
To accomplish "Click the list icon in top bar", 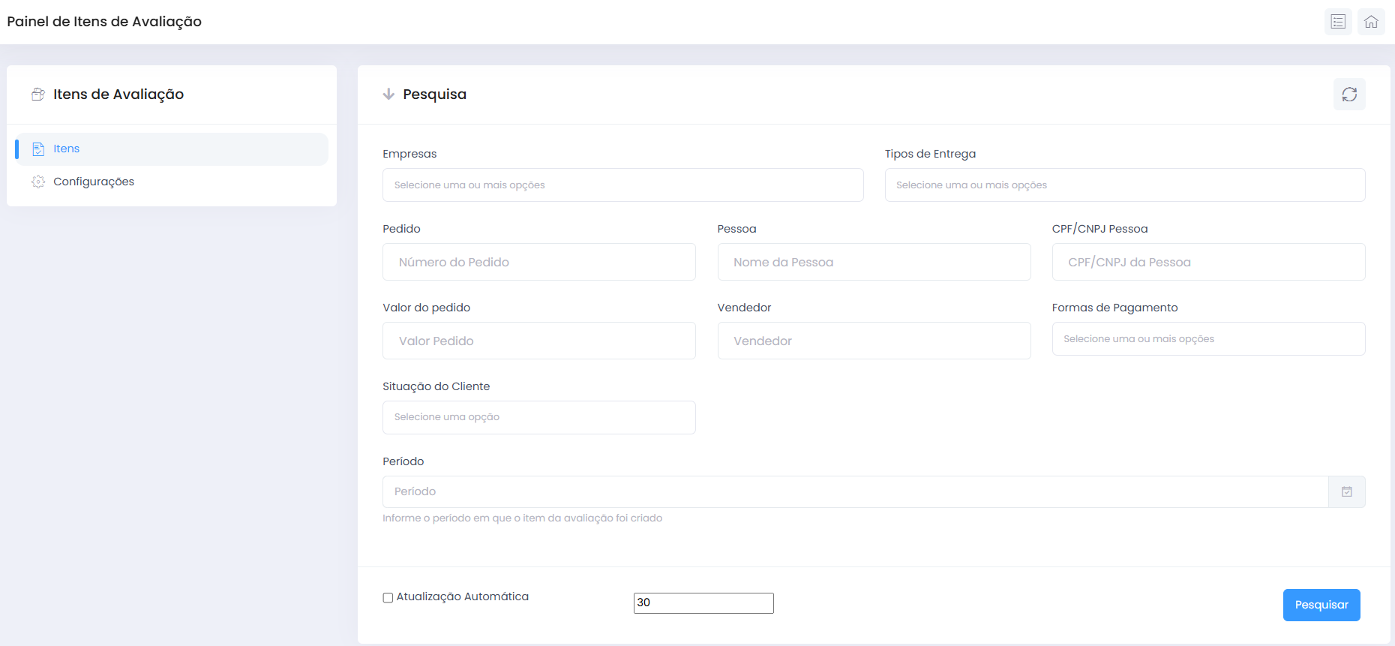I will pyautogui.click(x=1338, y=22).
